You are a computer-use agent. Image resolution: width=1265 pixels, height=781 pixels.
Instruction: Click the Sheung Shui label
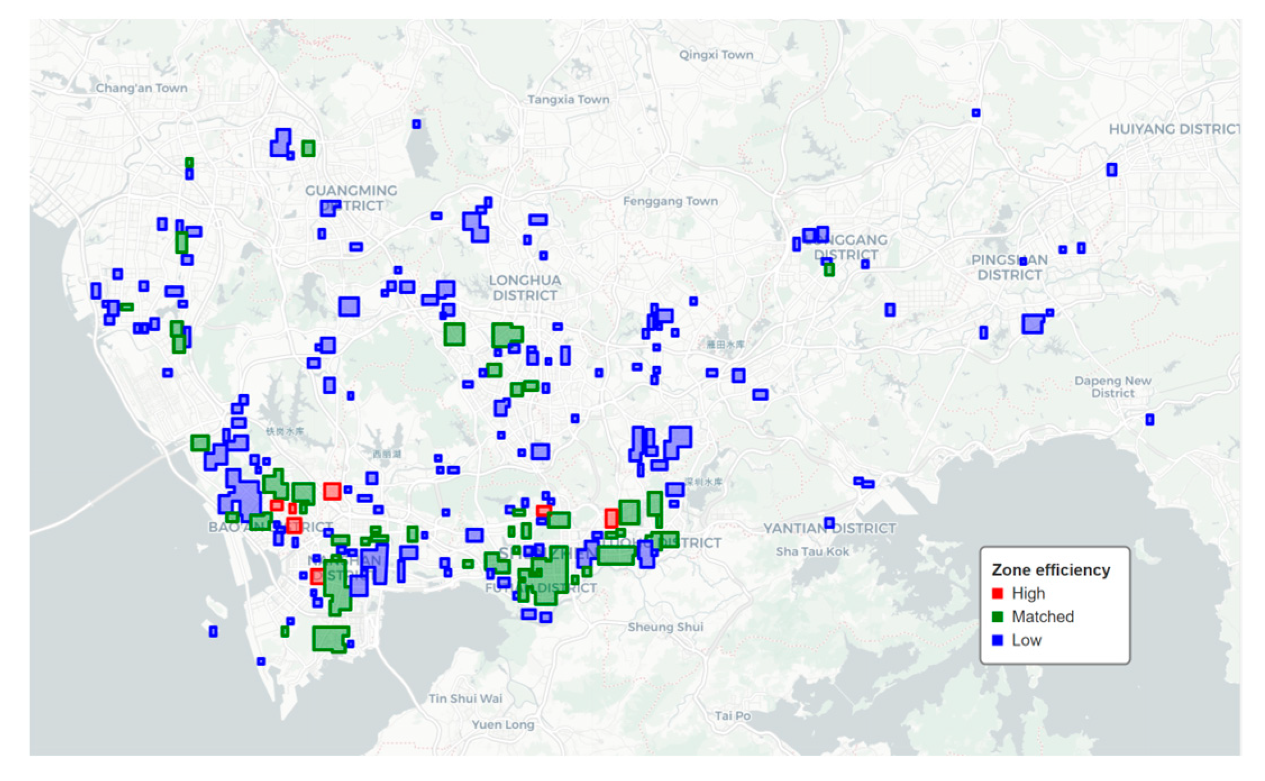click(665, 627)
